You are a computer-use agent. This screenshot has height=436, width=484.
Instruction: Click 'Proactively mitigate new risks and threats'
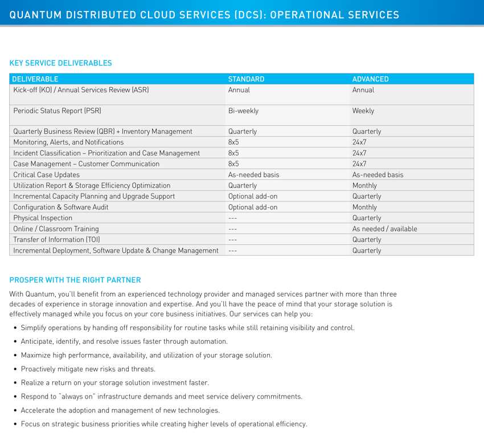tap(88, 369)
